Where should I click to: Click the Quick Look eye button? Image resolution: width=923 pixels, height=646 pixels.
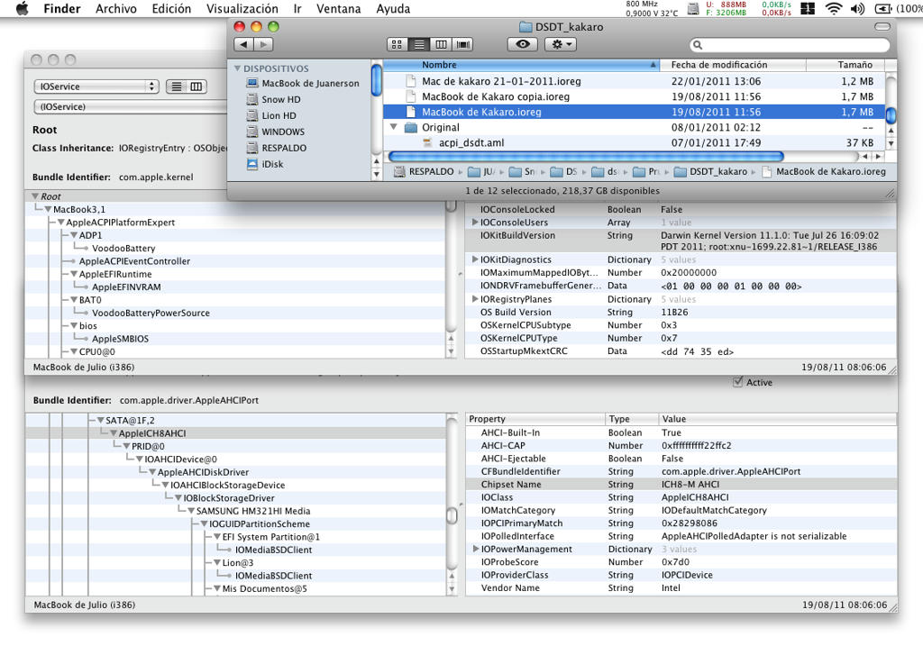click(x=523, y=44)
